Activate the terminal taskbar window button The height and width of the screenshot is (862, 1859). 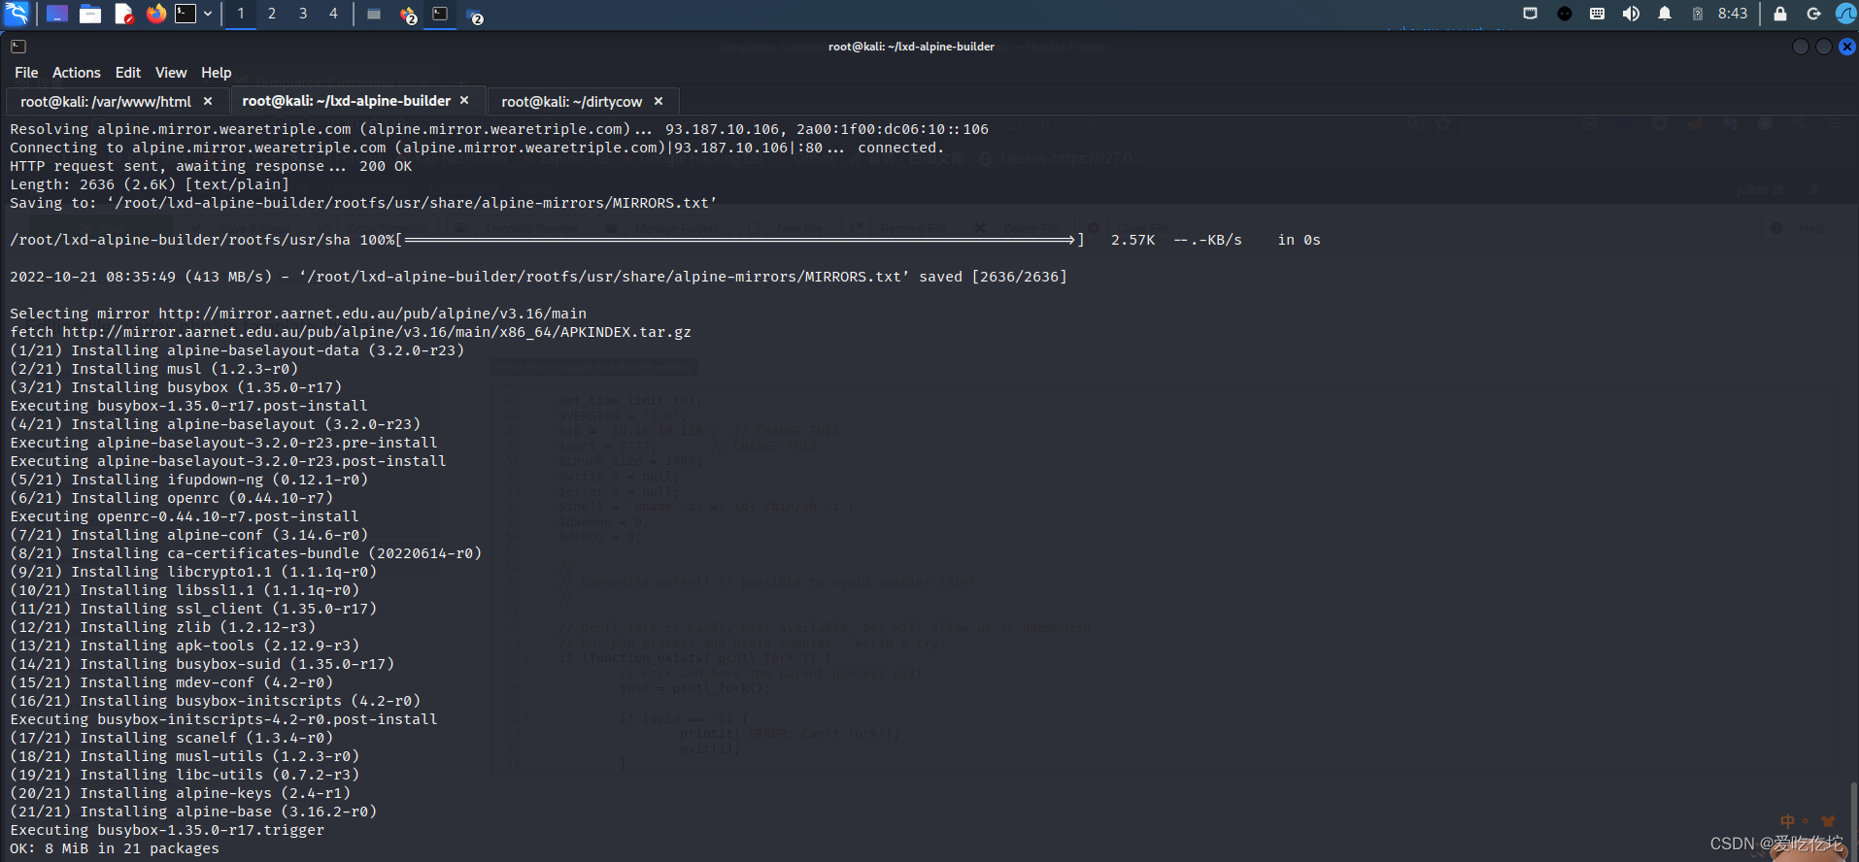(440, 14)
